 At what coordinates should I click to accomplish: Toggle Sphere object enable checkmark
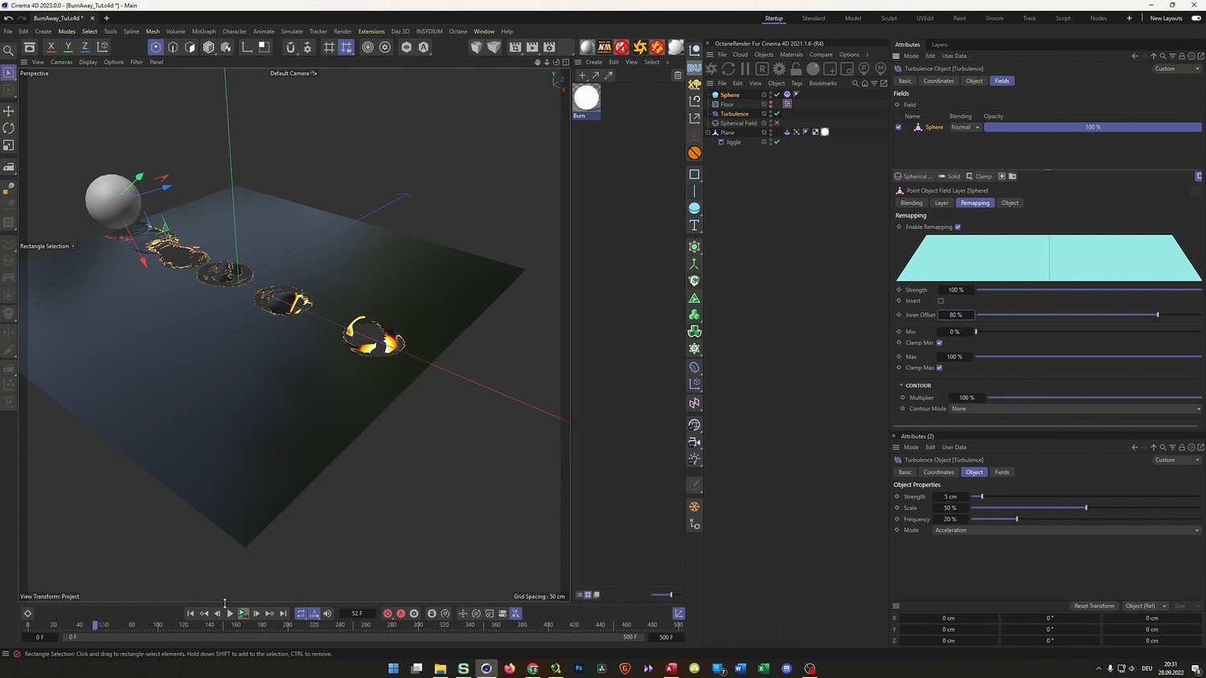[777, 95]
